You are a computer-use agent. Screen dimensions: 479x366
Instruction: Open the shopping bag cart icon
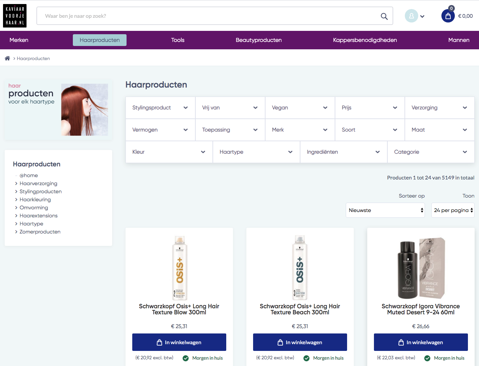click(448, 16)
